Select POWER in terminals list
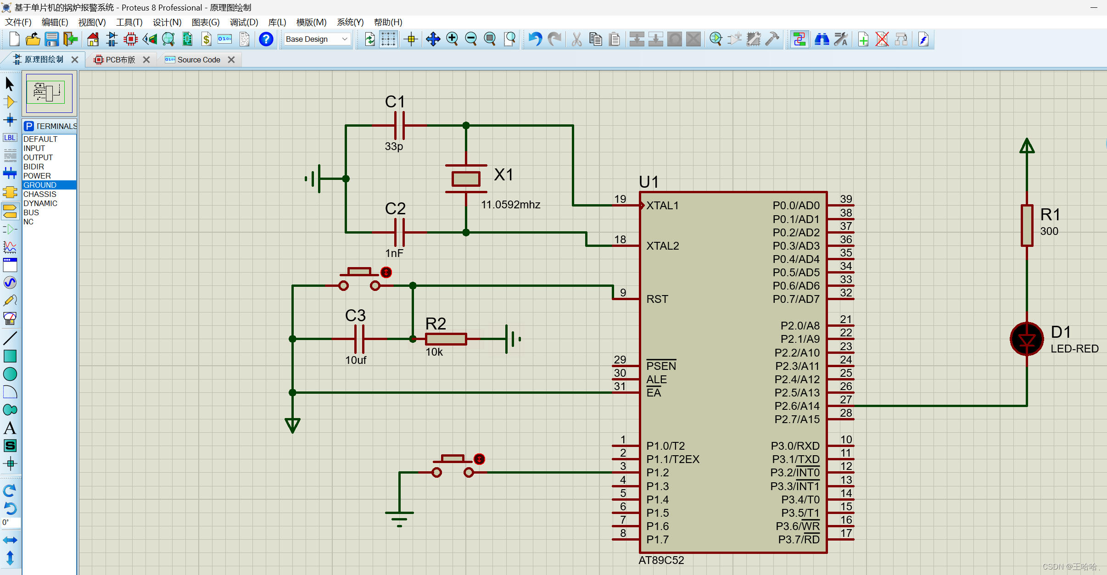This screenshot has width=1107, height=575. (x=49, y=176)
